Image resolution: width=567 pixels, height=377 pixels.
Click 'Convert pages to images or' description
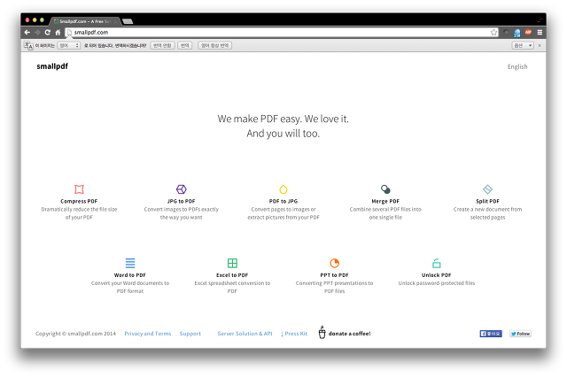(283, 210)
